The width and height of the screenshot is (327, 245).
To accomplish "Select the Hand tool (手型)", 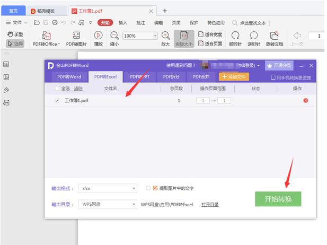I will coord(15,34).
